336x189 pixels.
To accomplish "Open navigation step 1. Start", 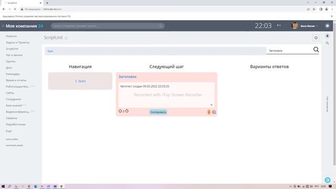I will (x=80, y=81).
